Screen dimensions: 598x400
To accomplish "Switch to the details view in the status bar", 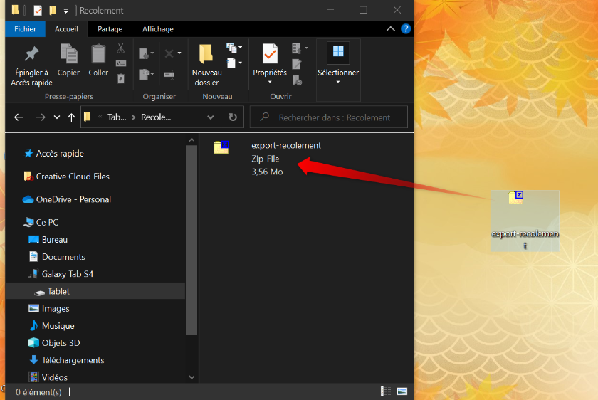I will [386, 391].
